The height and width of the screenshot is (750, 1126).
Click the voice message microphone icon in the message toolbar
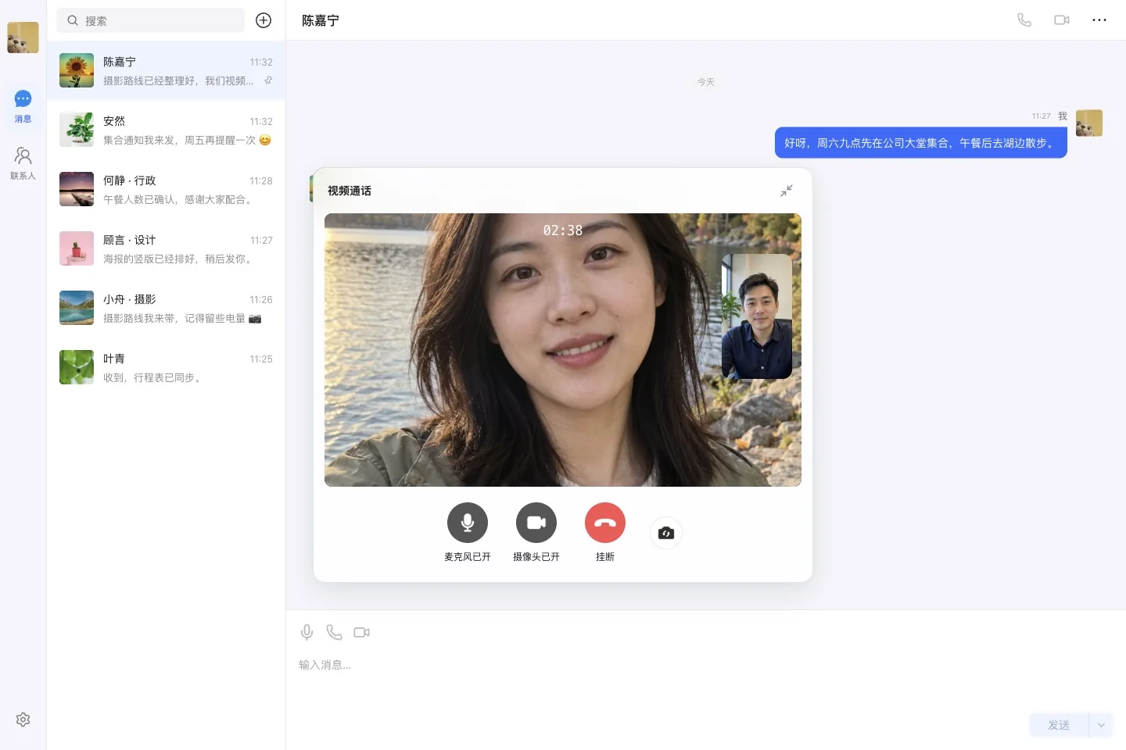pos(307,632)
